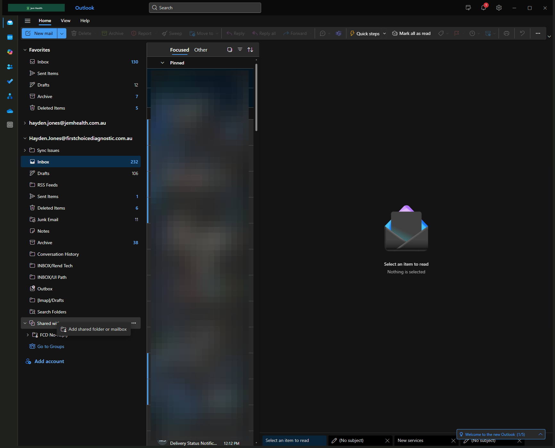
Task: Open the Mail app in sidebar
Action: pyautogui.click(x=10, y=22)
